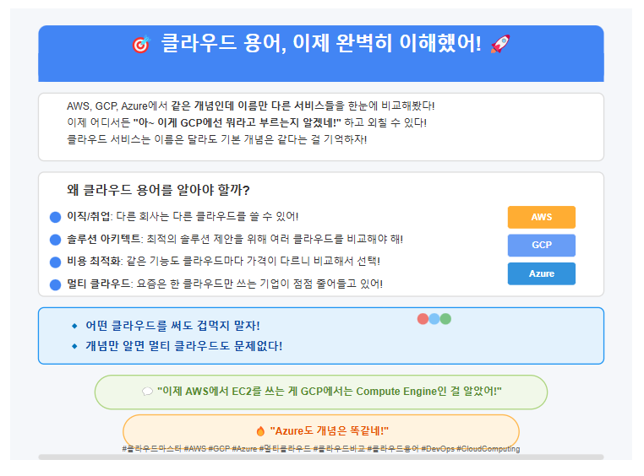
Task: Click the Azure badge
Action: pyautogui.click(x=542, y=273)
